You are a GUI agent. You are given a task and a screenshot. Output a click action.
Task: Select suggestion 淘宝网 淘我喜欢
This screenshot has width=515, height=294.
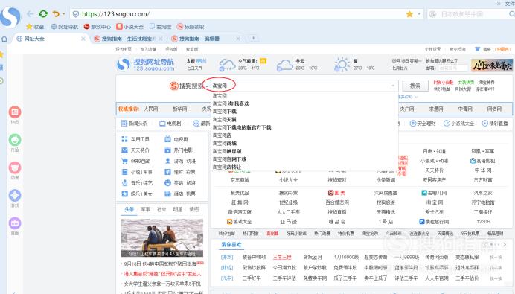[231, 103]
